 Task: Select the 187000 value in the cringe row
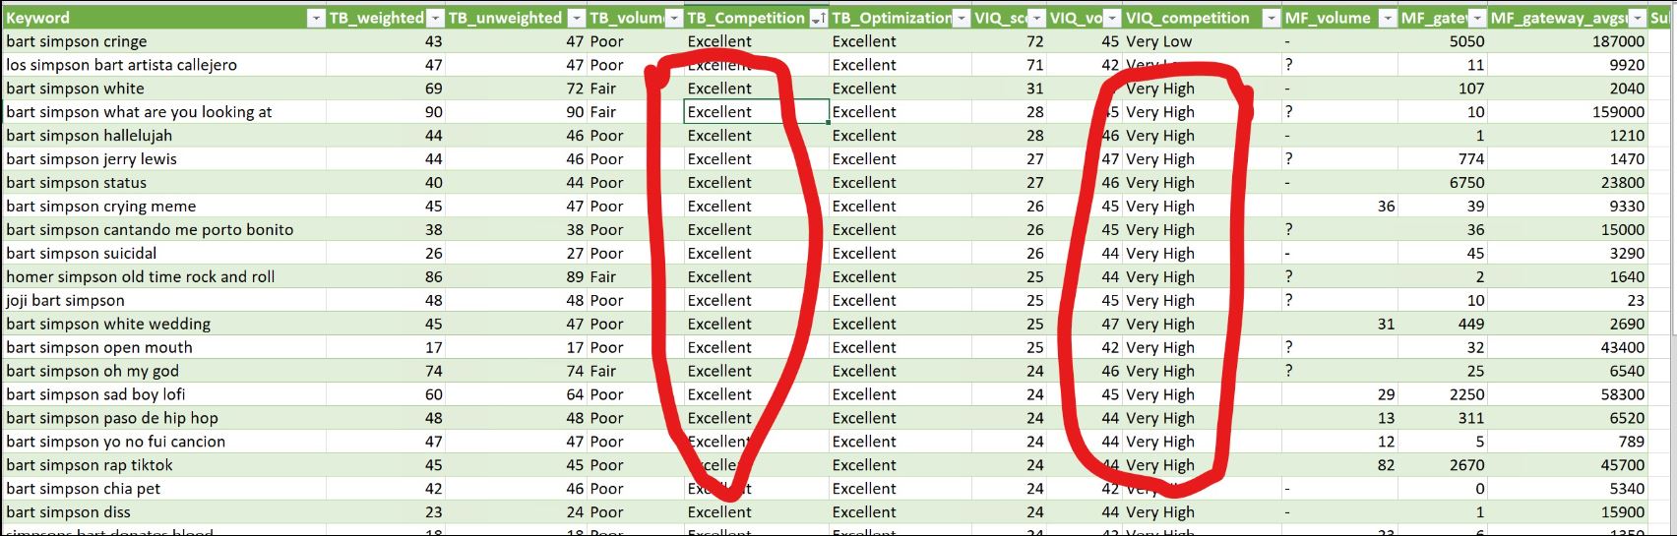[1567, 41]
